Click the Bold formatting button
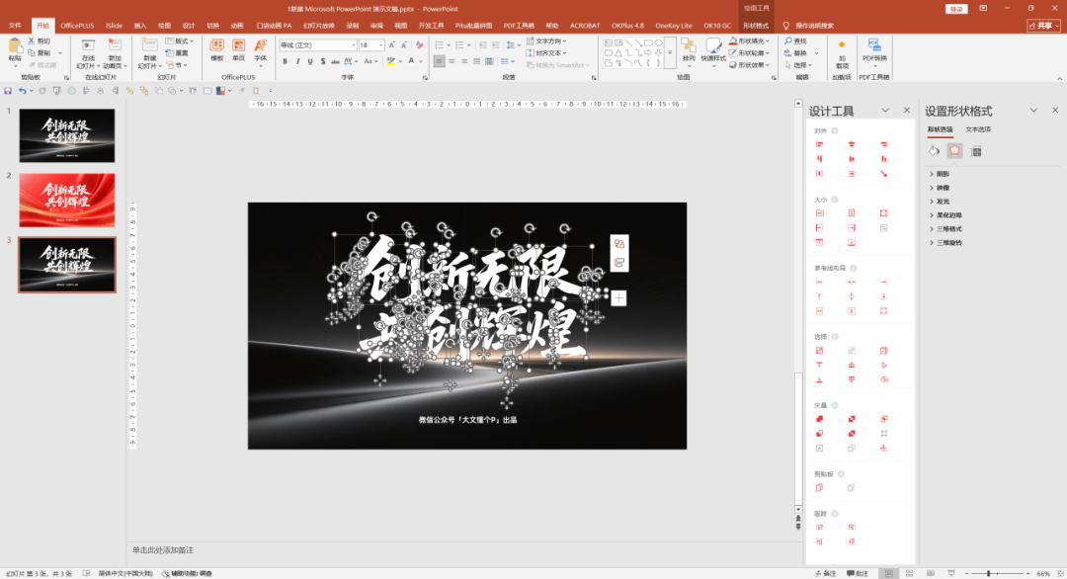 (285, 61)
